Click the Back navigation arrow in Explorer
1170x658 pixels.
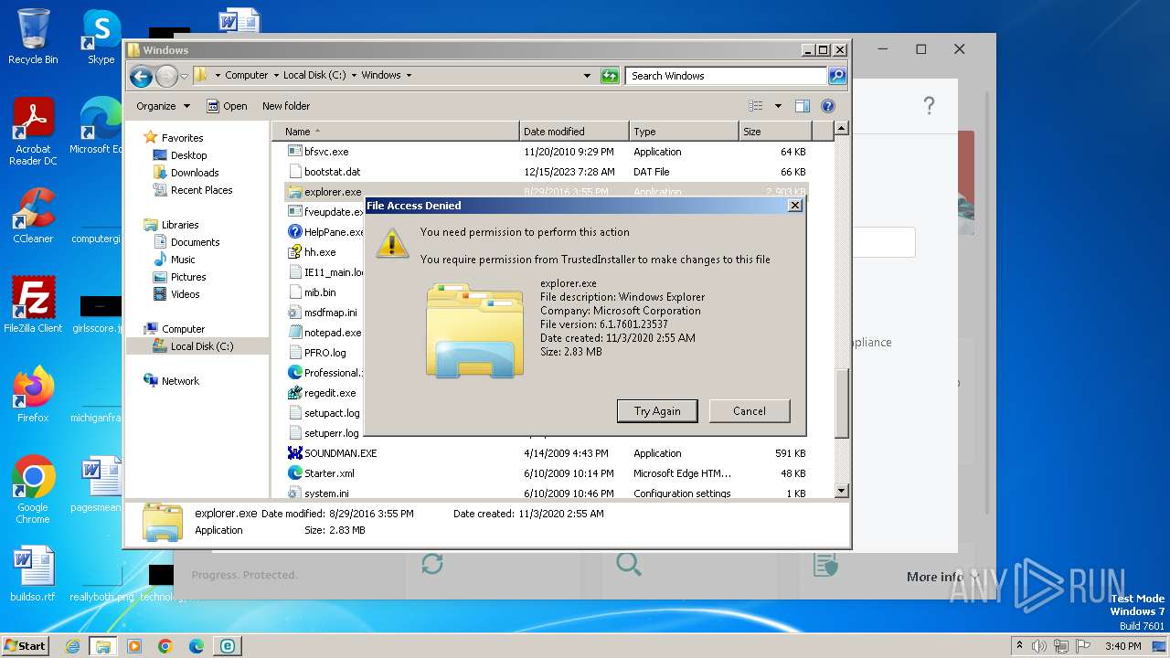(x=141, y=76)
